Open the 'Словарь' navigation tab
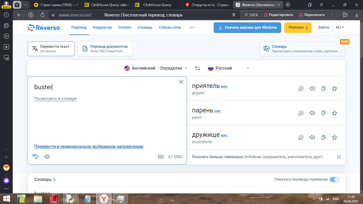The width and height of the screenshot is (363, 204). [x=145, y=27]
